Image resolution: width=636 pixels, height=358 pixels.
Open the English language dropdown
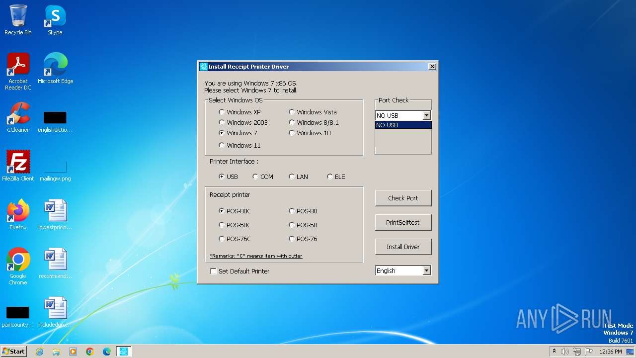[x=403, y=270]
